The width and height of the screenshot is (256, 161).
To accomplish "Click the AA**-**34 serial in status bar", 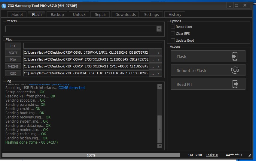I will click(234, 155).
